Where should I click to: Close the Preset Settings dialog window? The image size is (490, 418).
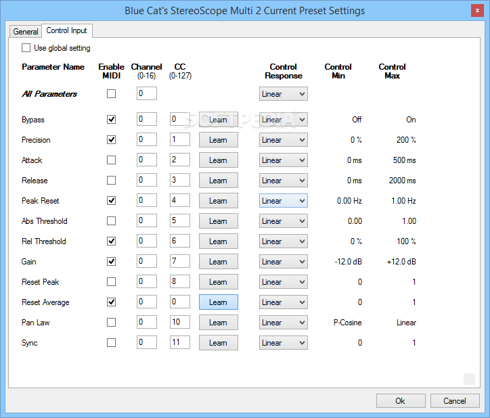(x=477, y=11)
